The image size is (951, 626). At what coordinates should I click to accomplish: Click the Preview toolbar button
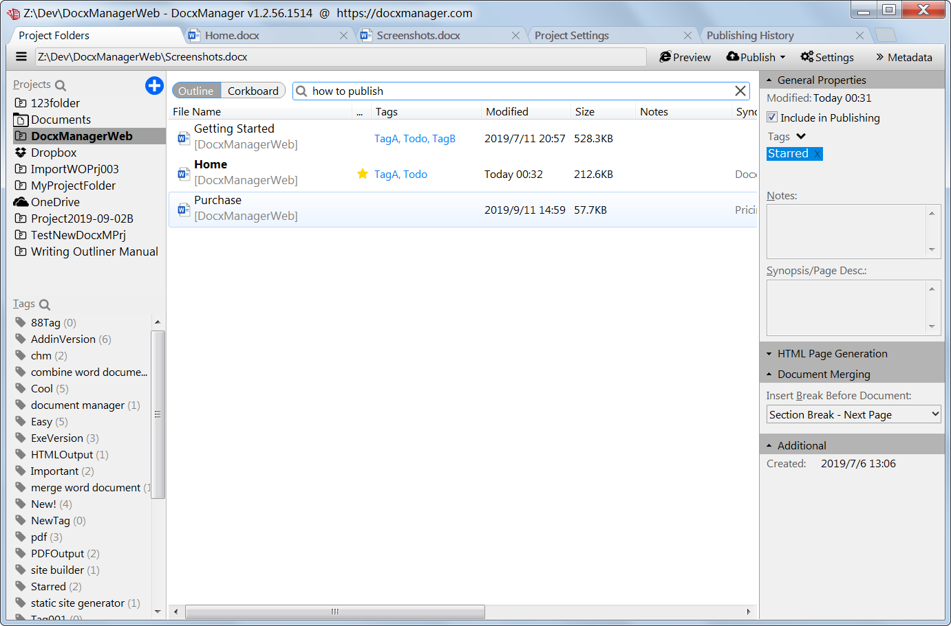685,57
